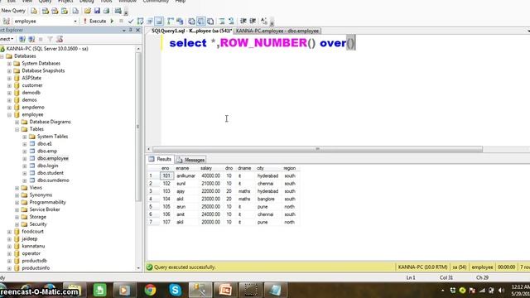
Task: Select the foodcourt database
Action: pyautogui.click(x=32, y=232)
